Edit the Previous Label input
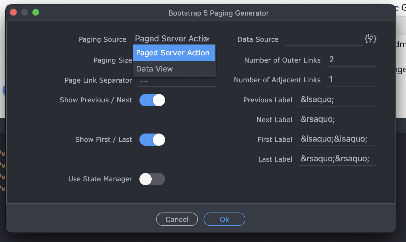The height and width of the screenshot is (242, 406). tap(337, 100)
